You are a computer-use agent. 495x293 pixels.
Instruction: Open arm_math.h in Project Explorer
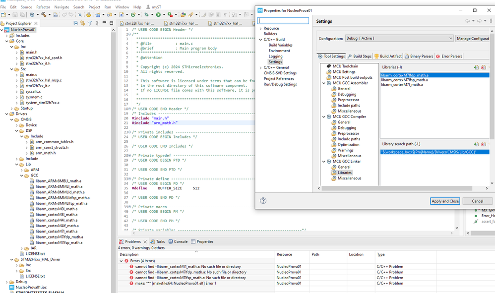tap(46, 153)
